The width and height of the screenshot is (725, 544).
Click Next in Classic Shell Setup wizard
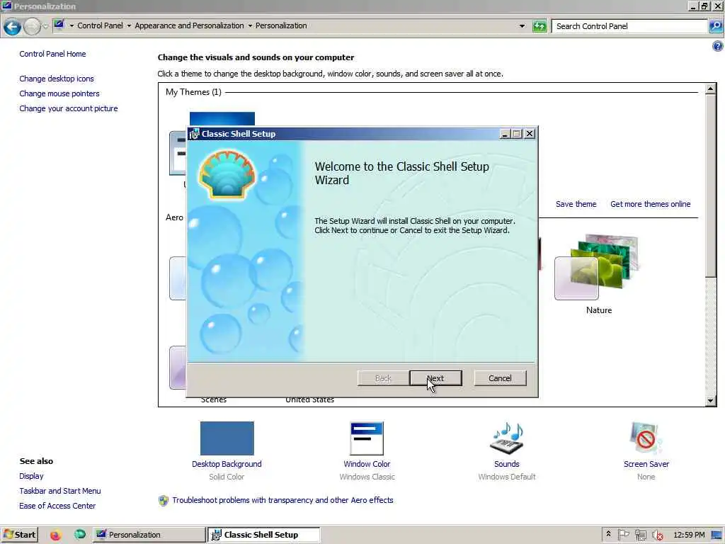click(x=435, y=378)
